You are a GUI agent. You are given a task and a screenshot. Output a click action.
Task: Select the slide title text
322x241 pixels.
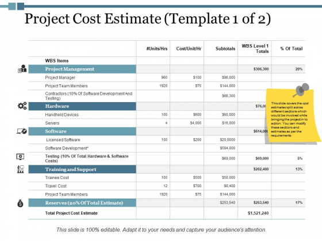coord(148,19)
